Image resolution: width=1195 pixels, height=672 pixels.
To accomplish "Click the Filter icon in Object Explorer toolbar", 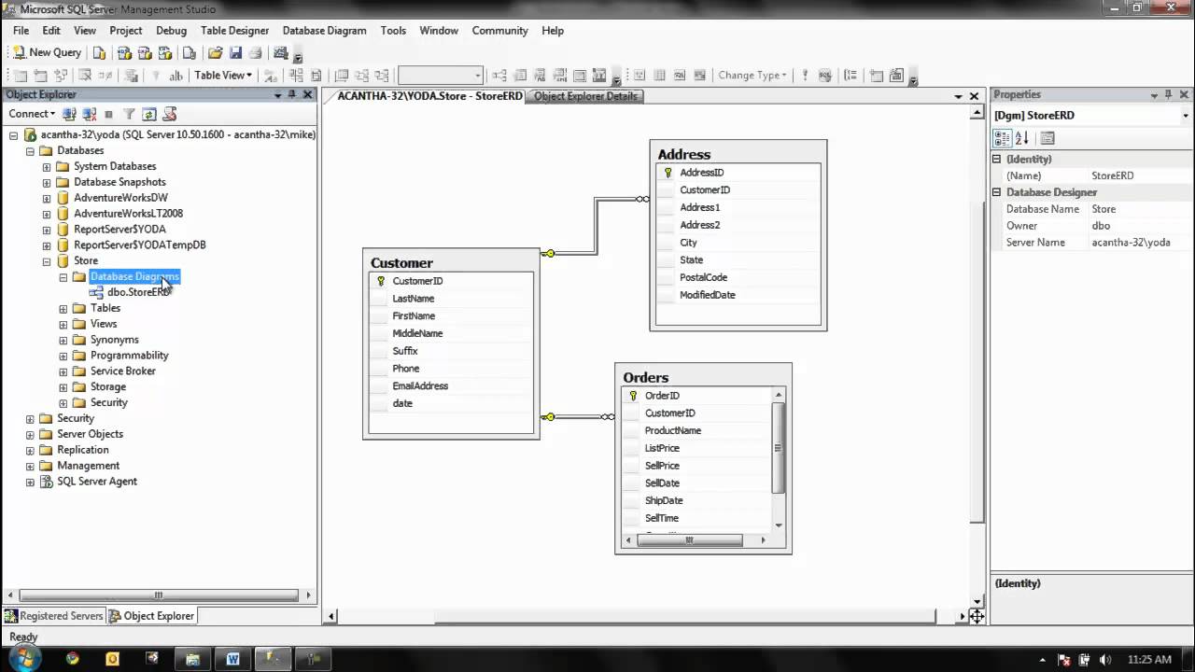I will [129, 114].
